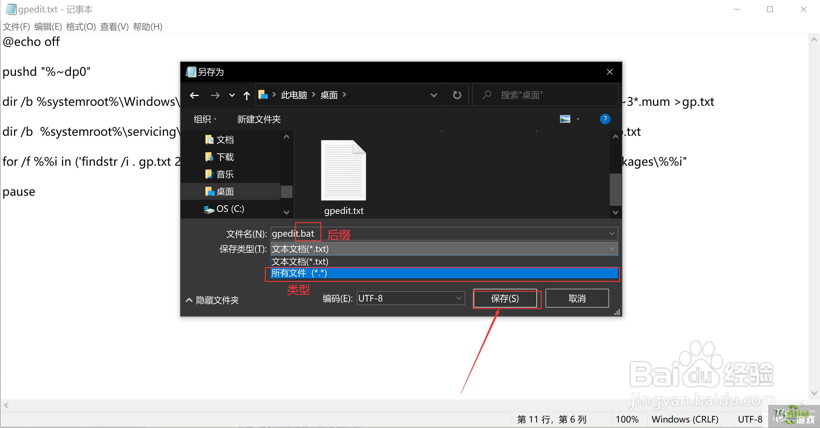Open Notepad 查看(V) menu
This screenshot has height=428, width=820.
[x=114, y=27]
